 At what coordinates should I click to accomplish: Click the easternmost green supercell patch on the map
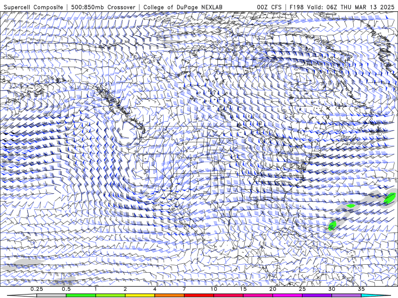click(x=390, y=198)
